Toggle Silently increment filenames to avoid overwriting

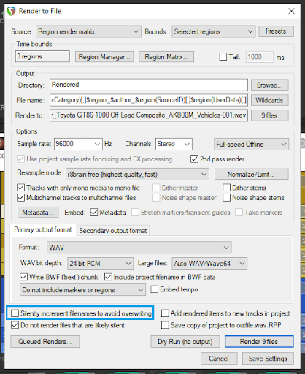click(15, 313)
